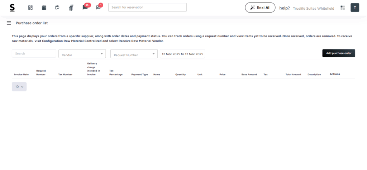This screenshot has width=367, height=170.
Task: Click Delivery charge included in invoice header
Action: 94,69
